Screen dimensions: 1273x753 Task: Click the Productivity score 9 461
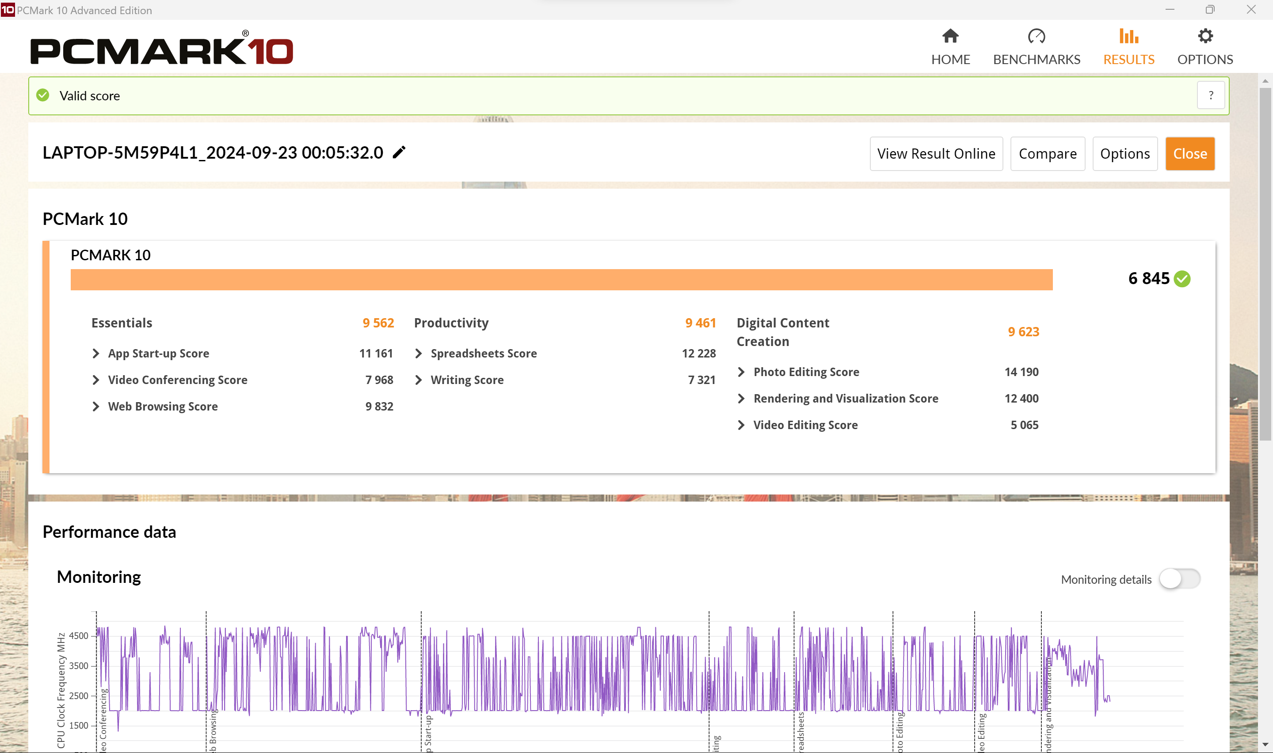tap(700, 323)
